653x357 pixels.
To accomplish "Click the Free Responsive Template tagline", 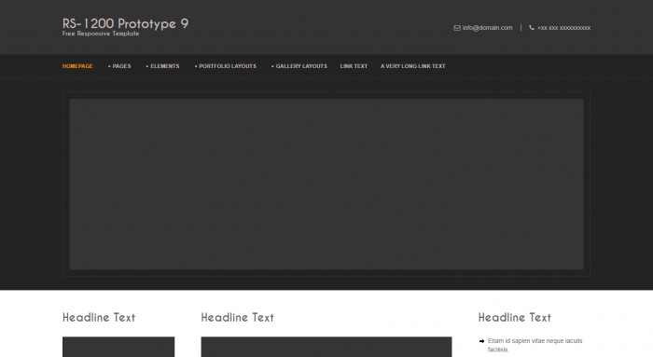I will coord(101,34).
